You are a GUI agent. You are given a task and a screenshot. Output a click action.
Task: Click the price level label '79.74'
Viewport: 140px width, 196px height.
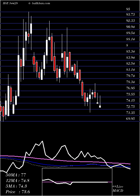(130, 76)
